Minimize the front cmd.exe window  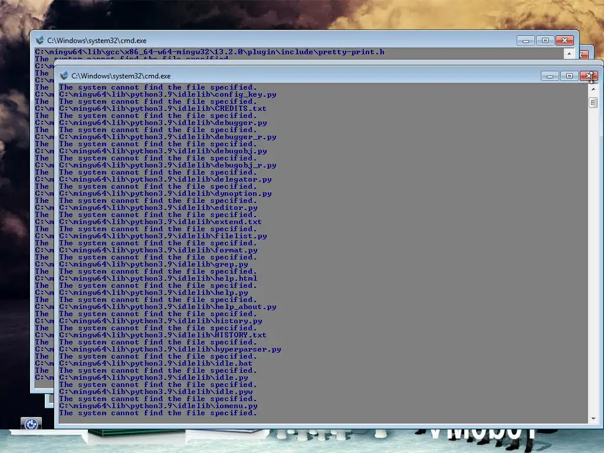(550, 76)
